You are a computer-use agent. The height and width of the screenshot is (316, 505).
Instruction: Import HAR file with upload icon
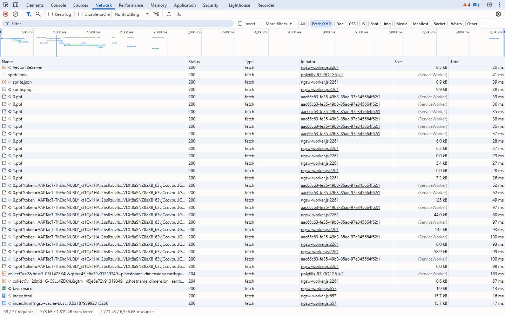(169, 14)
